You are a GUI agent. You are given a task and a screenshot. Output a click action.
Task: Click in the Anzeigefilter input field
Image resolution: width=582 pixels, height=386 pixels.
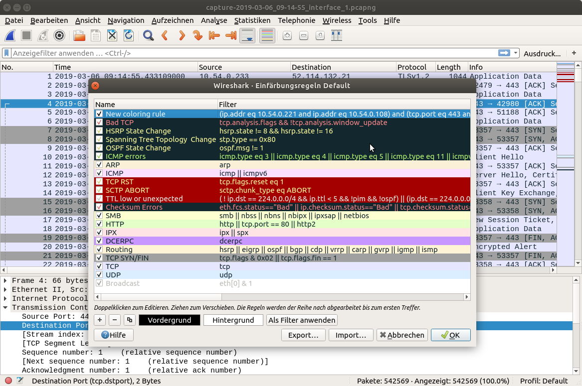[x=249, y=53]
